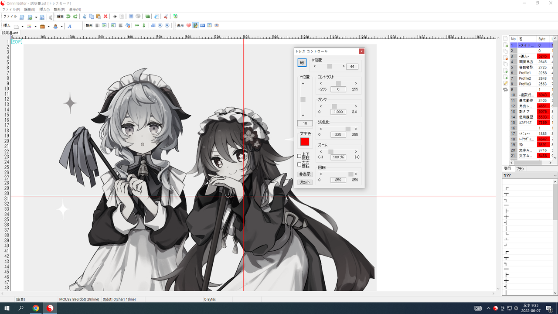Screen dimensions: 558x314
Task: Click the X位置 slider right arrow
Action: pos(344,66)
